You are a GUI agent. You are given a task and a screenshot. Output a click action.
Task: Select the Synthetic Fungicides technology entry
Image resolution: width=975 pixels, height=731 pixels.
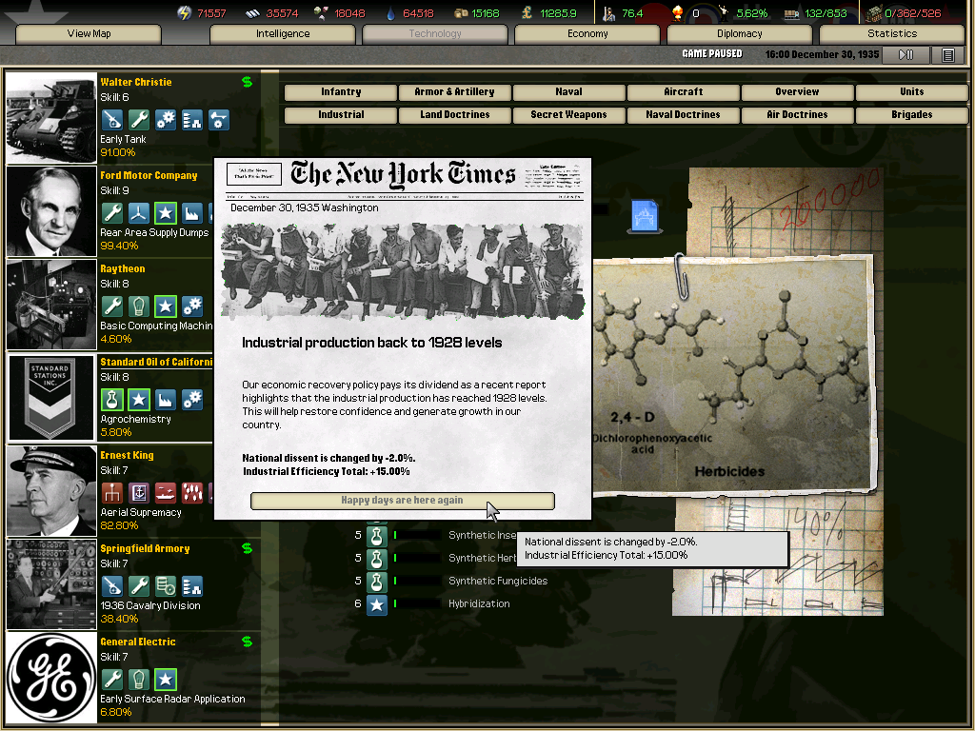pos(498,581)
